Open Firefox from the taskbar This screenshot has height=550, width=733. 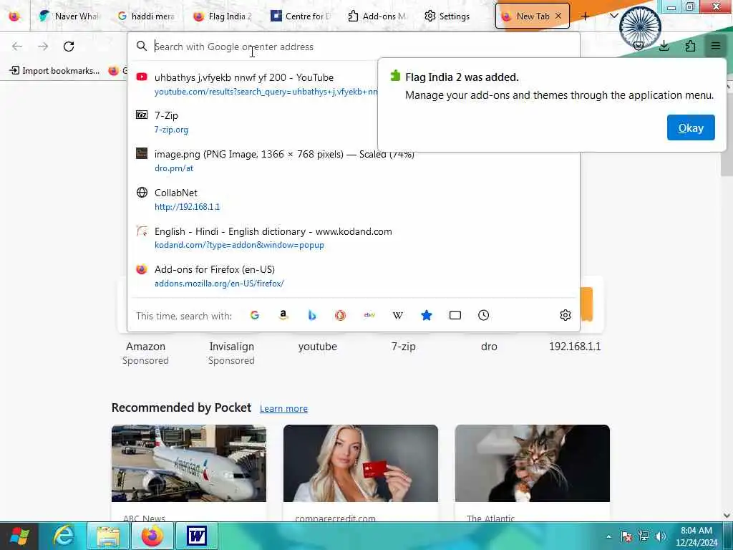tap(152, 536)
